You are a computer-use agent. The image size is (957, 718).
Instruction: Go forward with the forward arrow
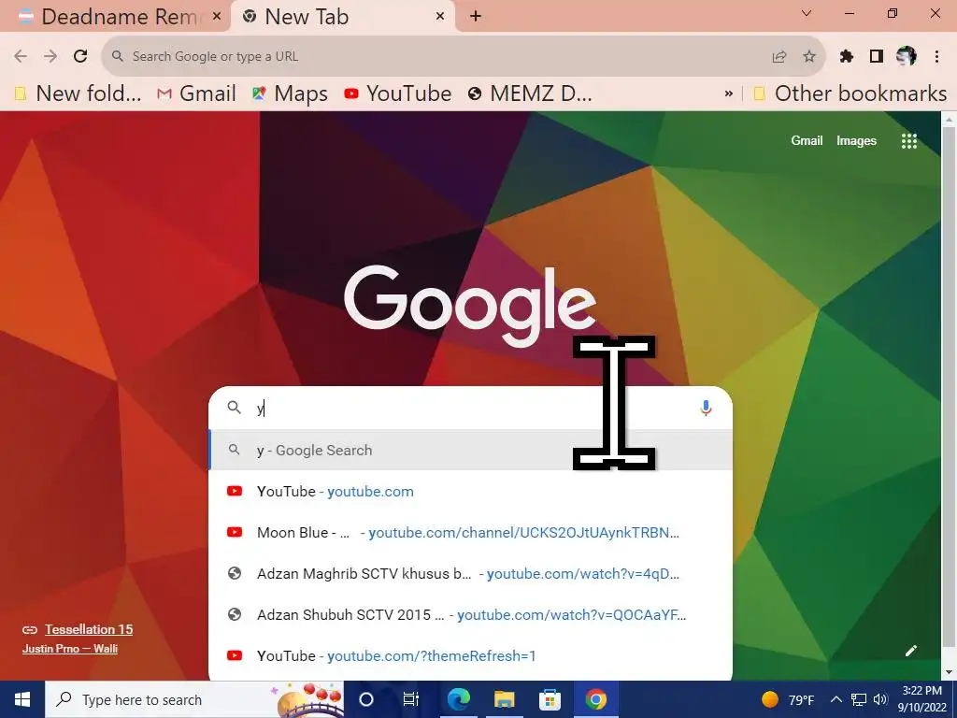click(50, 56)
